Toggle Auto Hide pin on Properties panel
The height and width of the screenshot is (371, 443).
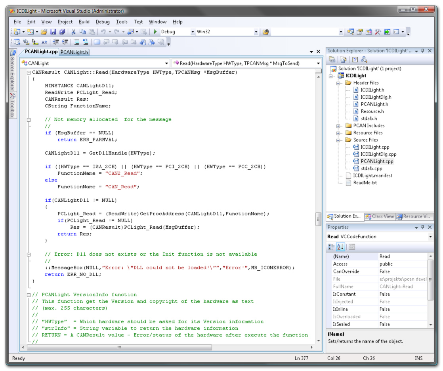[x=423, y=227]
